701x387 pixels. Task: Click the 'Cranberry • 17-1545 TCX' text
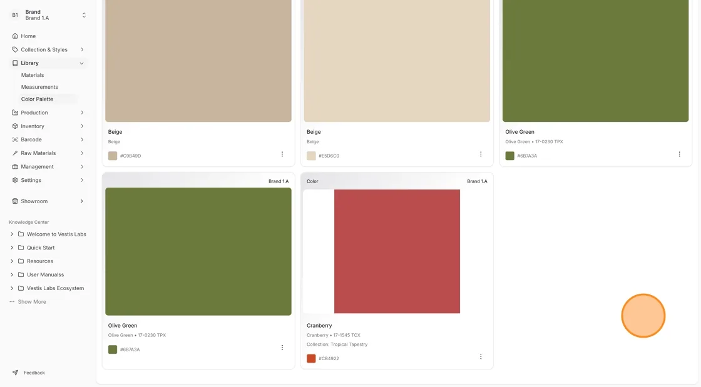[334, 335]
